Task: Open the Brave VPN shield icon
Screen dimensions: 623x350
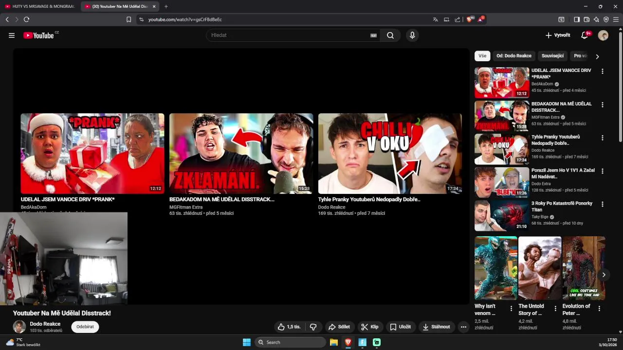Action: (x=606, y=19)
